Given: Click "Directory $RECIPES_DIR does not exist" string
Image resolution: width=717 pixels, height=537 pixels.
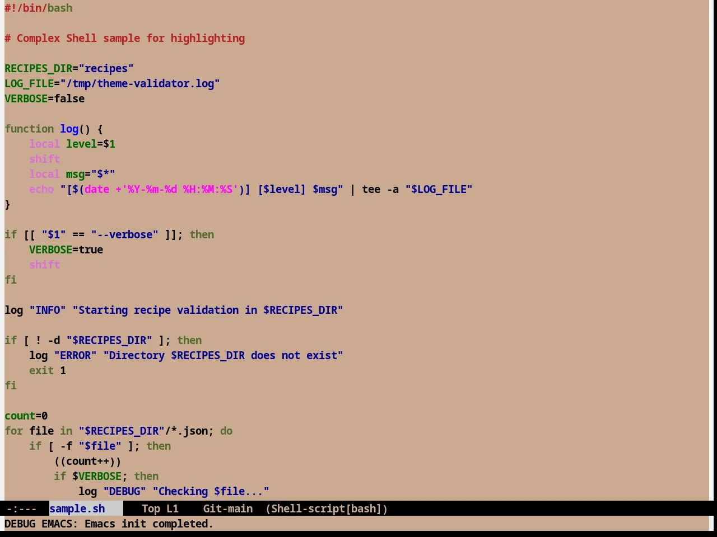Looking at the screenshot, I should coord(223,355).
